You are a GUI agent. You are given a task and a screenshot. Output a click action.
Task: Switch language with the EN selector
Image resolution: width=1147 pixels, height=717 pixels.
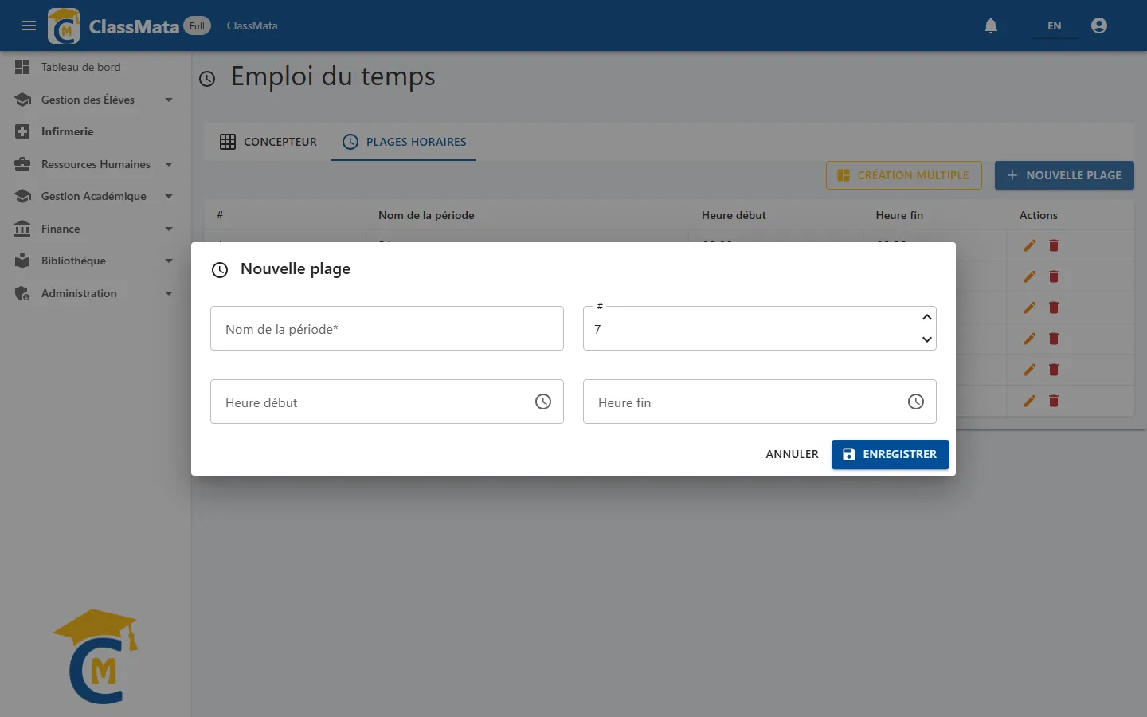pyautogui.click(x=1054, y=25)
